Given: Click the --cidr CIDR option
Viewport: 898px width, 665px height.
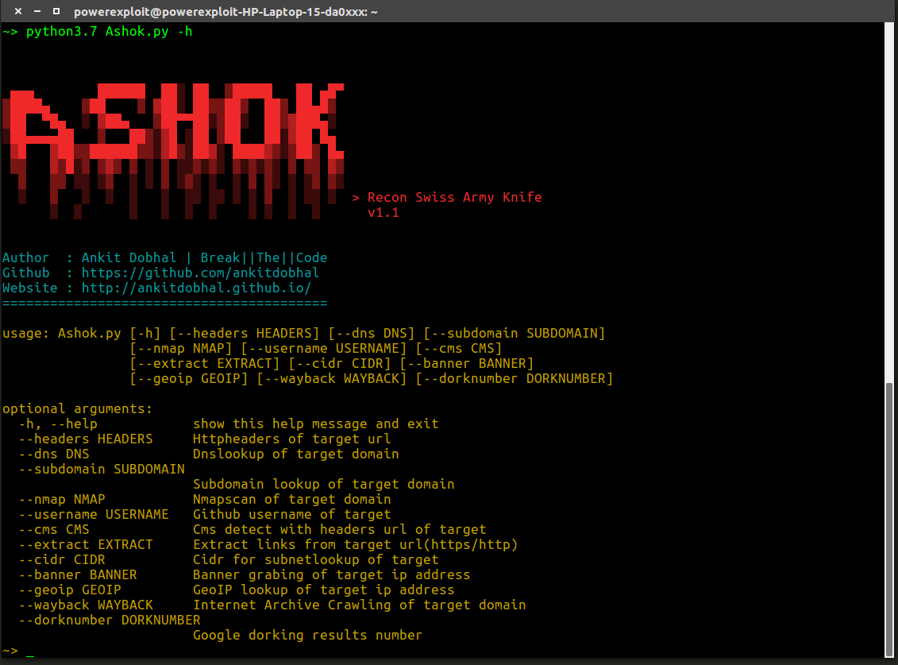Looking at the screenshot, I should tap(62, 559).
